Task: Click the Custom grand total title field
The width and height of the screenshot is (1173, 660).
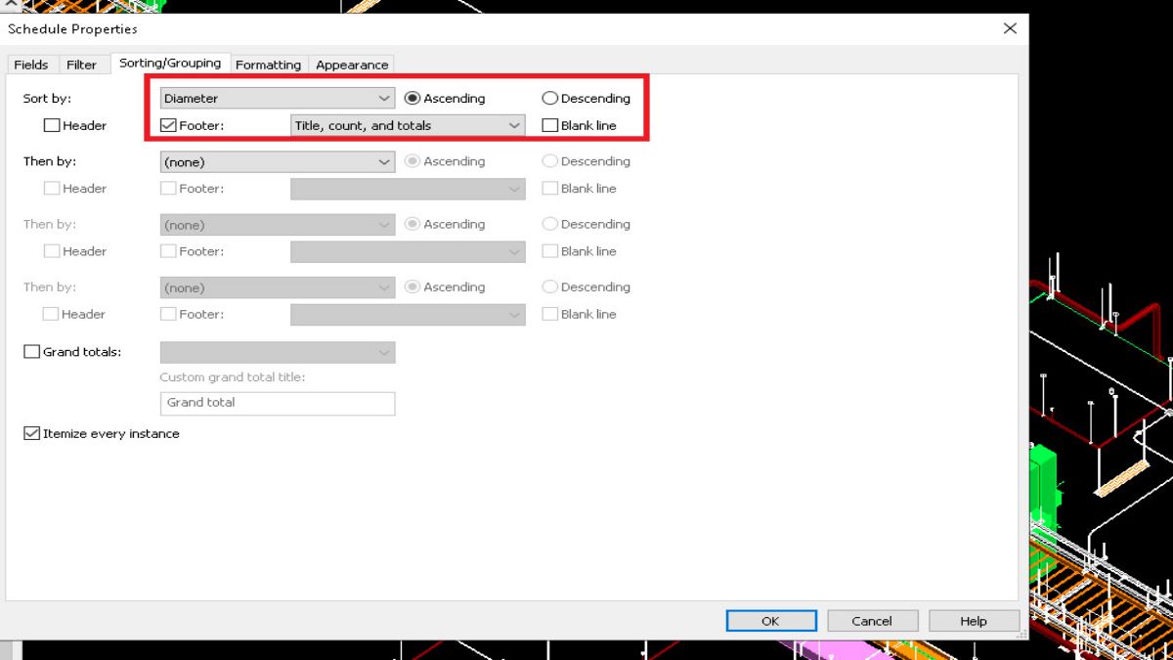Action: pyautogui.click(x=277, y=403)
